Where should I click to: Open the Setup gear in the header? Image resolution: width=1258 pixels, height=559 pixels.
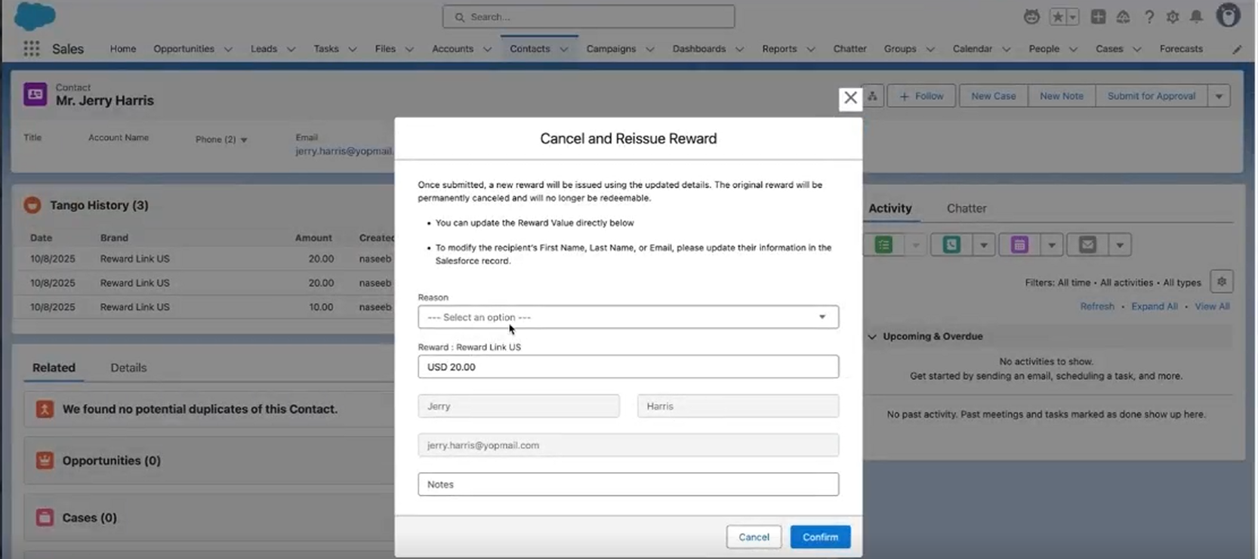(x=1173, y=17)
